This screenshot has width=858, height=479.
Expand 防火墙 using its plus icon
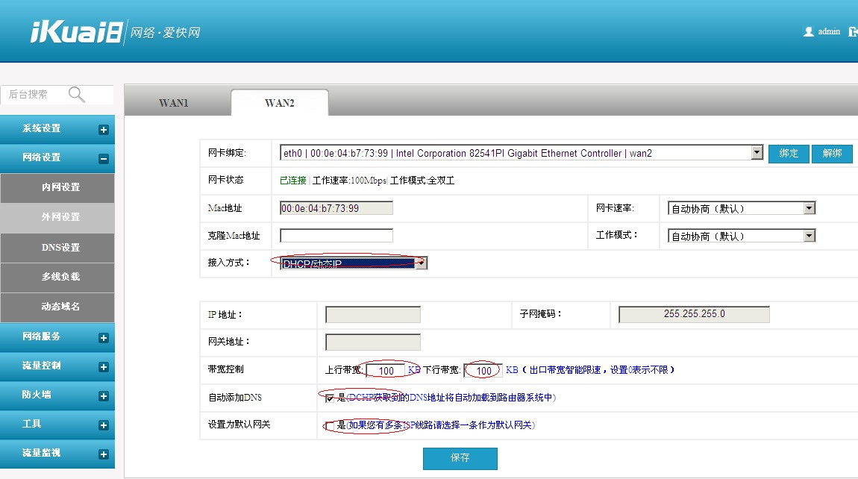point(105,395)
